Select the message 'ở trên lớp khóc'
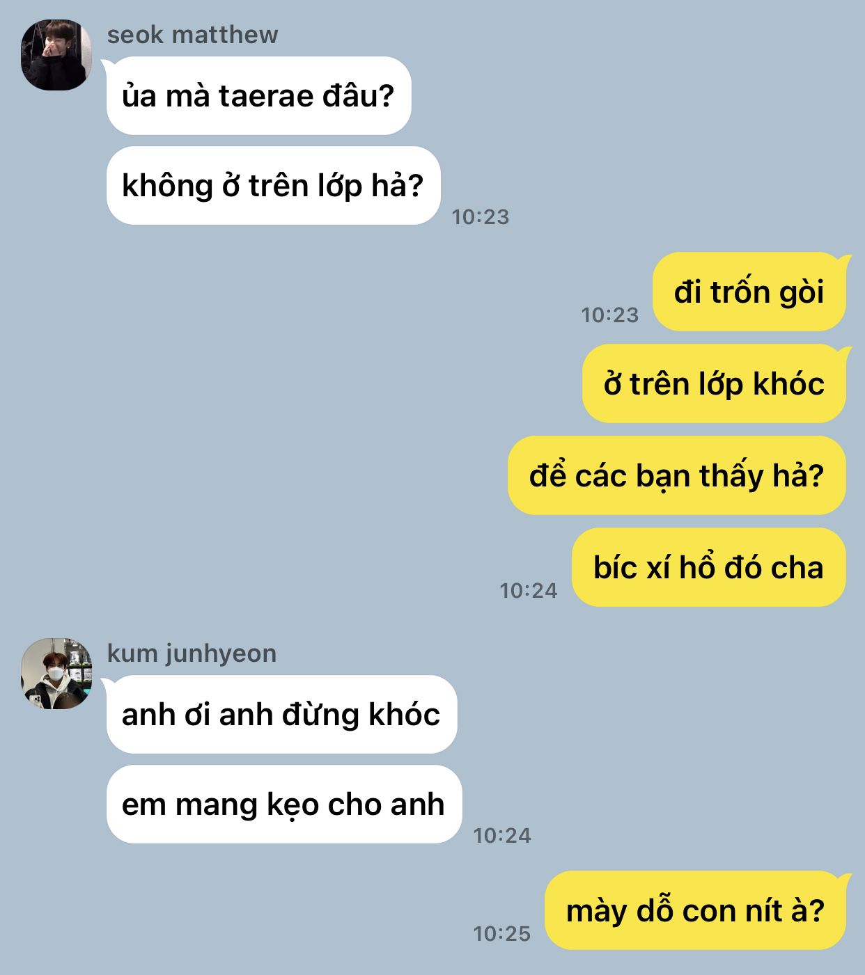 [x=715, y=384]
